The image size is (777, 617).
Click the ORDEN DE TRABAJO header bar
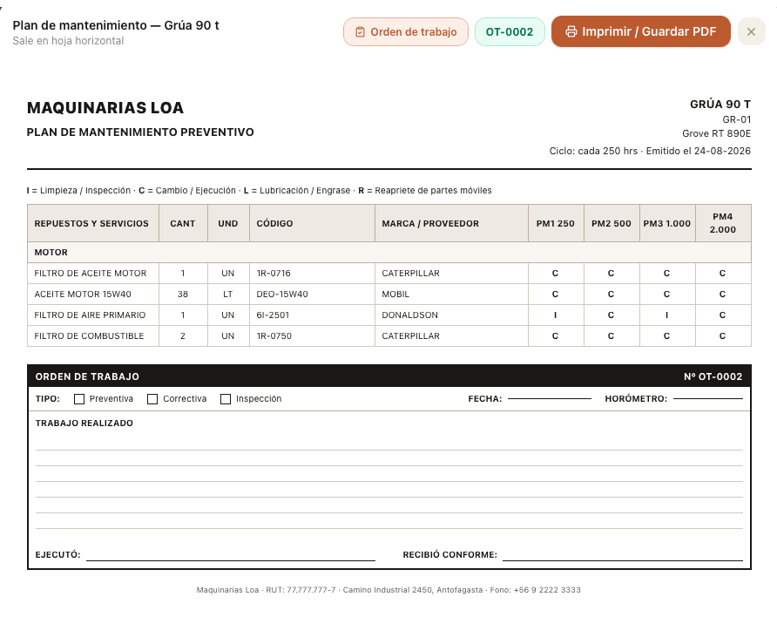[x=389, y=376]
